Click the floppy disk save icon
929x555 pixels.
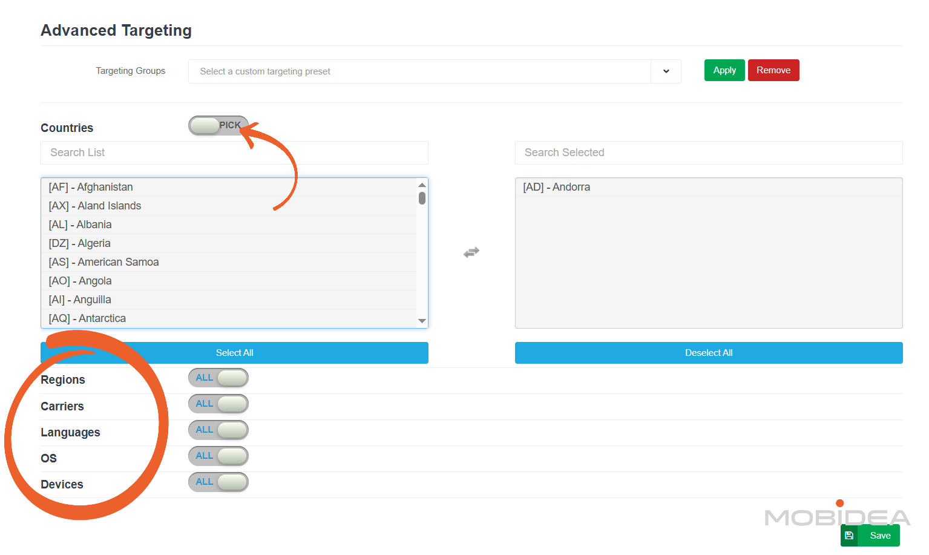click(849, 536)
